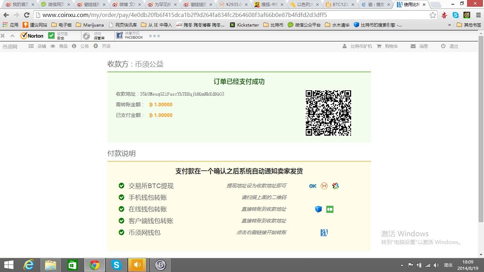Open the 消息 messages link
This screenshot has height=272, width=484.
(x=424, y=46)
